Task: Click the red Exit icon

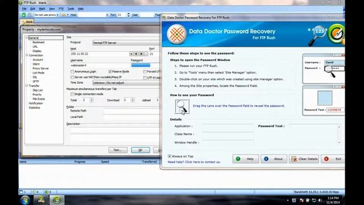Action: click(326, 159)
